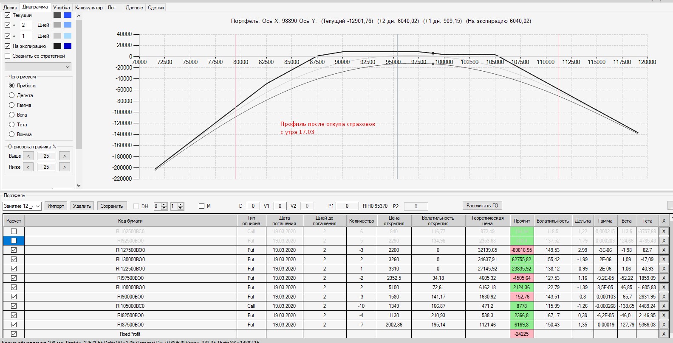Select the 'Вега' plot option
The image size is (673, 343).
coord(12,115)
